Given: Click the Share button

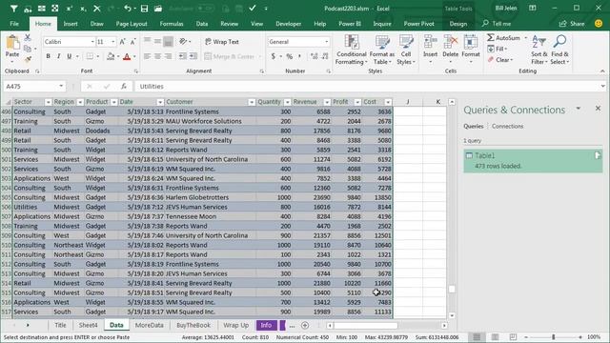Looking at the screenshot, I should click(x=572, y=24).
